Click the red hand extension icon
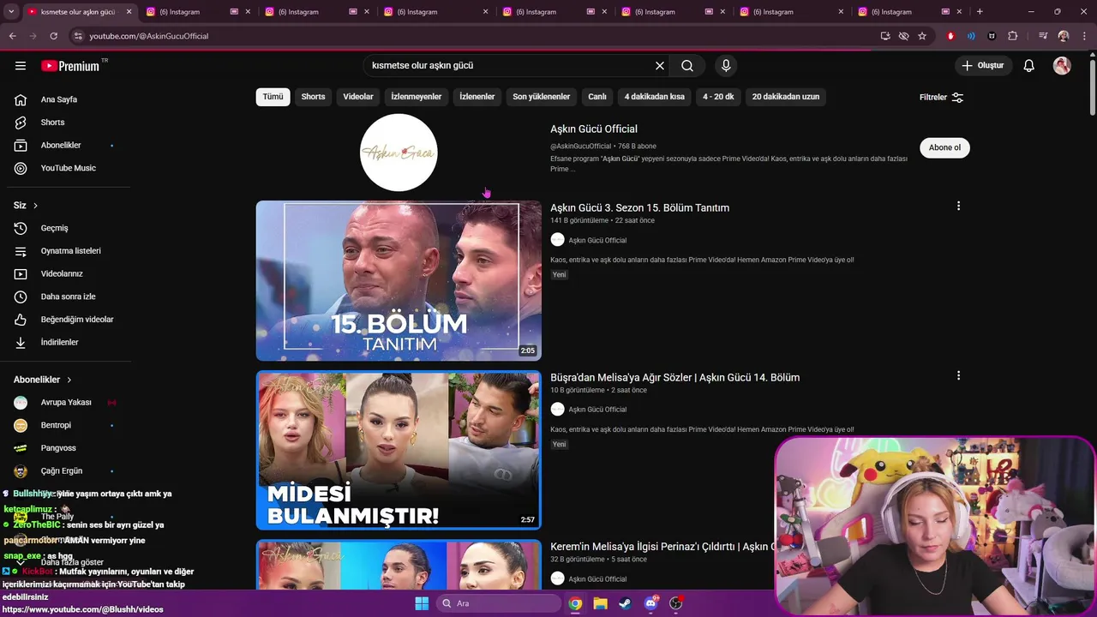1097x617 pixels. tap(950, 36)
